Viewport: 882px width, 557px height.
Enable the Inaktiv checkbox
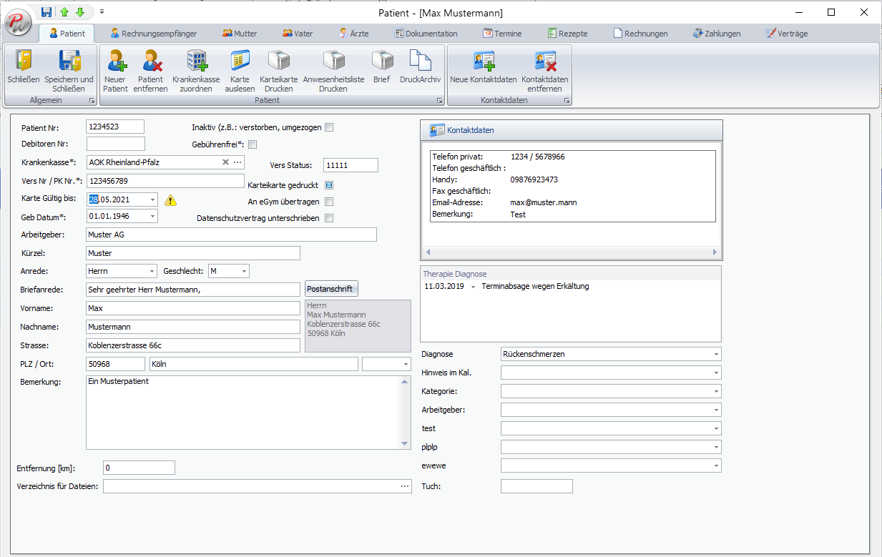click(329, 127)
